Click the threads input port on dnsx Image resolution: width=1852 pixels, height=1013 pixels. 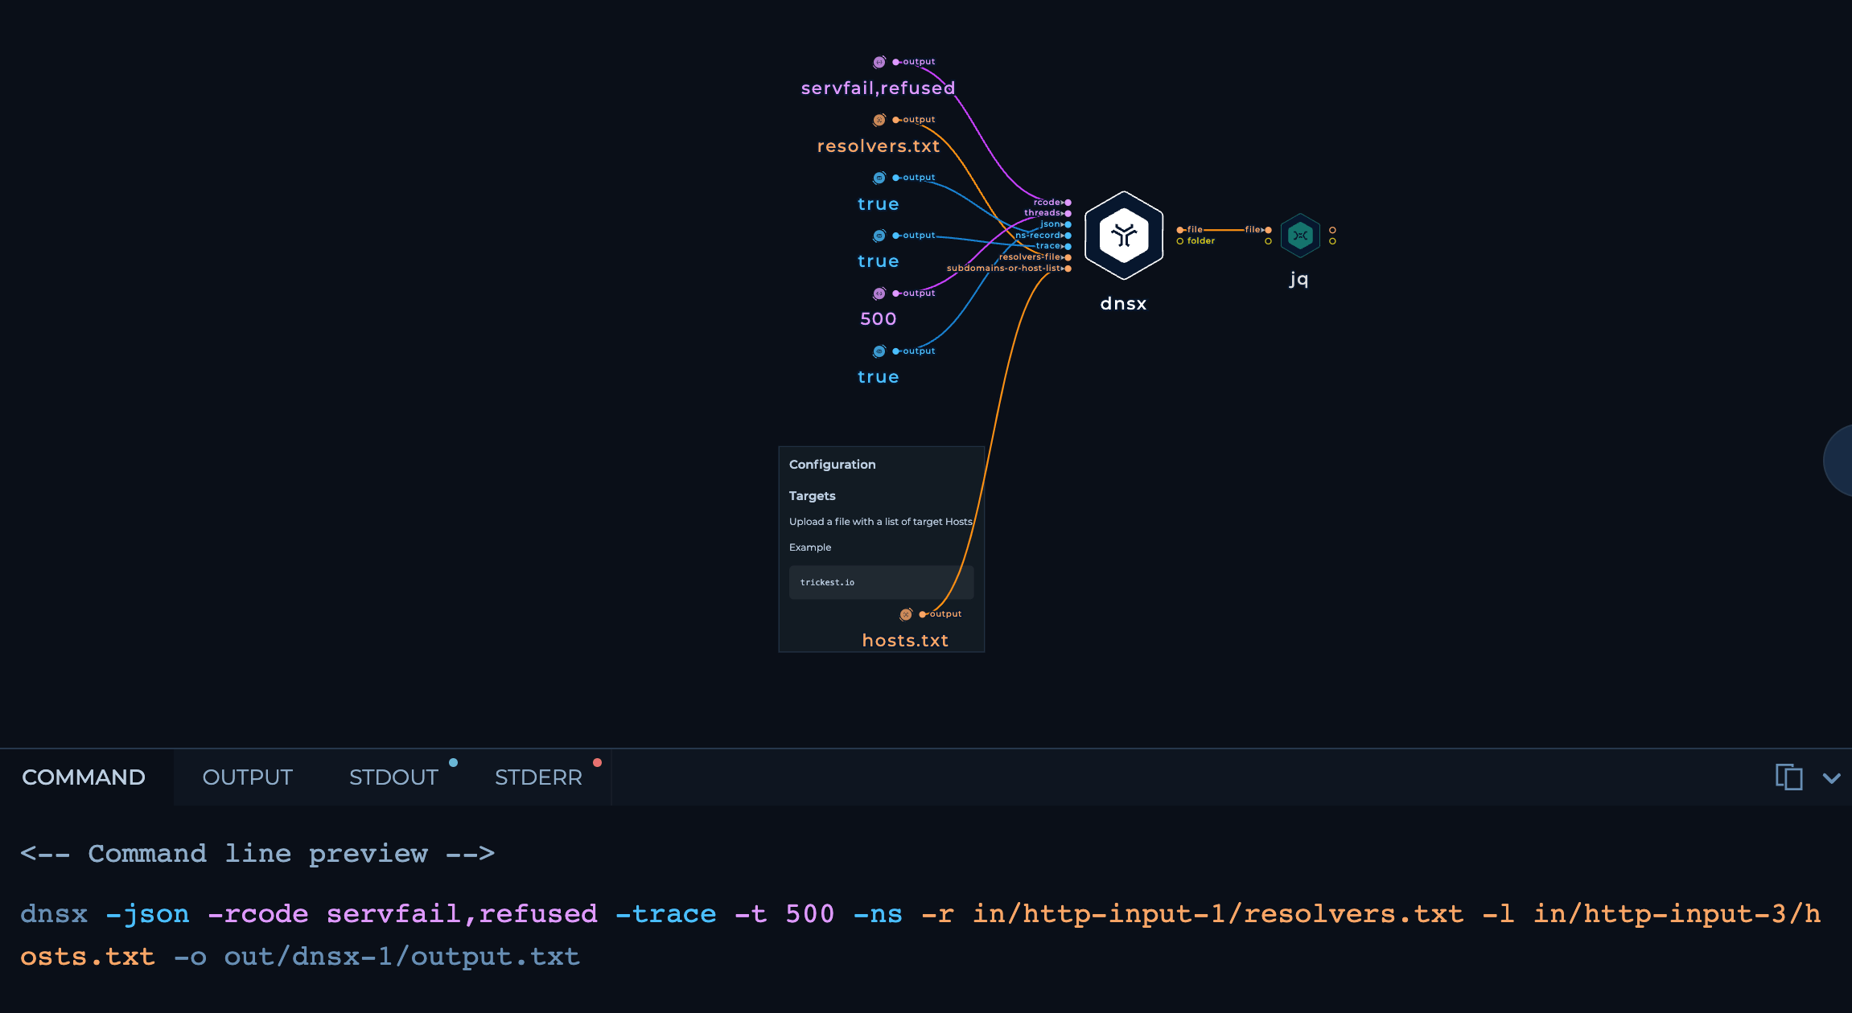(1068, 213)
